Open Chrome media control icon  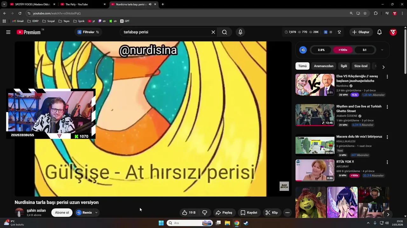coord(387,13)
